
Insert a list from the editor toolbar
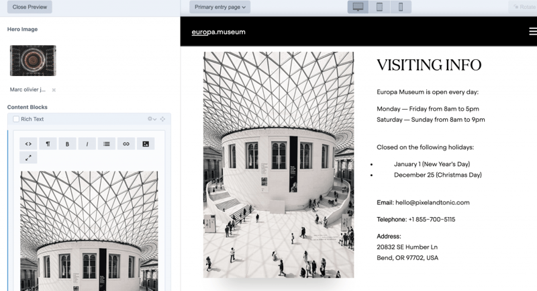[x=106, y=144]
